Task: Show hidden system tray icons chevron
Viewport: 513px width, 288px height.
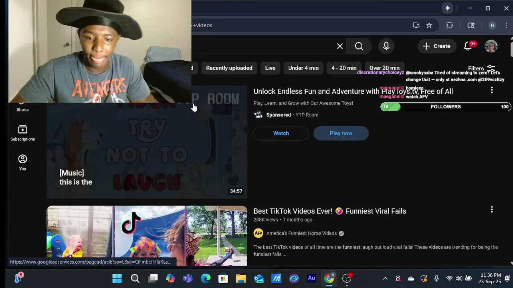Action: 385,278
